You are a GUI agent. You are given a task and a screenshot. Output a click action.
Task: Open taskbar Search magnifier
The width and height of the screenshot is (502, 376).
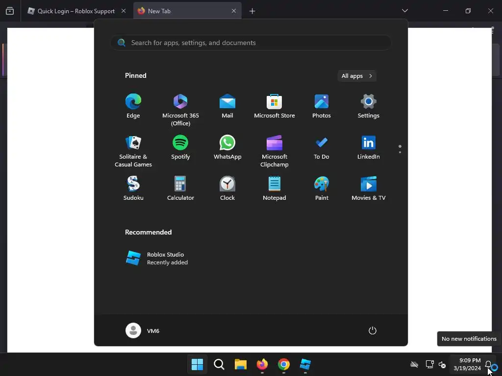[219, 364]
